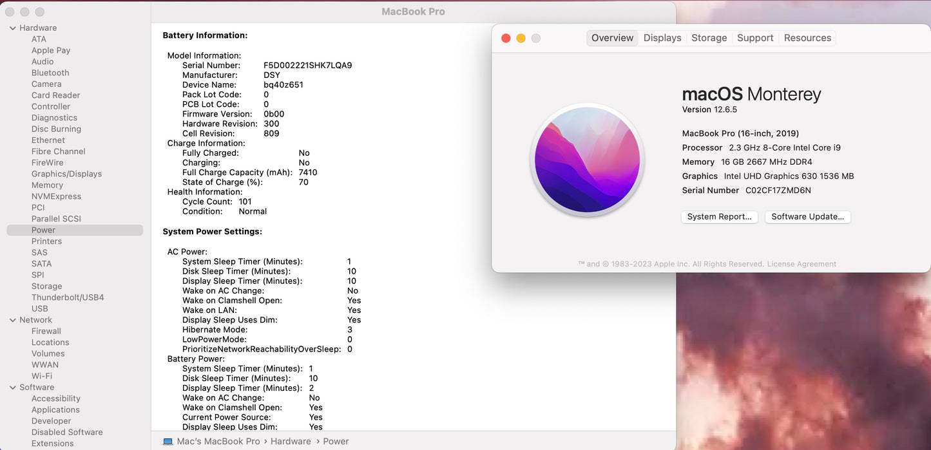
Task: Open the License Agreement link
Action: 801,263
